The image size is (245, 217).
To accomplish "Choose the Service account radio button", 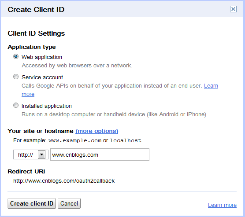I will 16,77.
